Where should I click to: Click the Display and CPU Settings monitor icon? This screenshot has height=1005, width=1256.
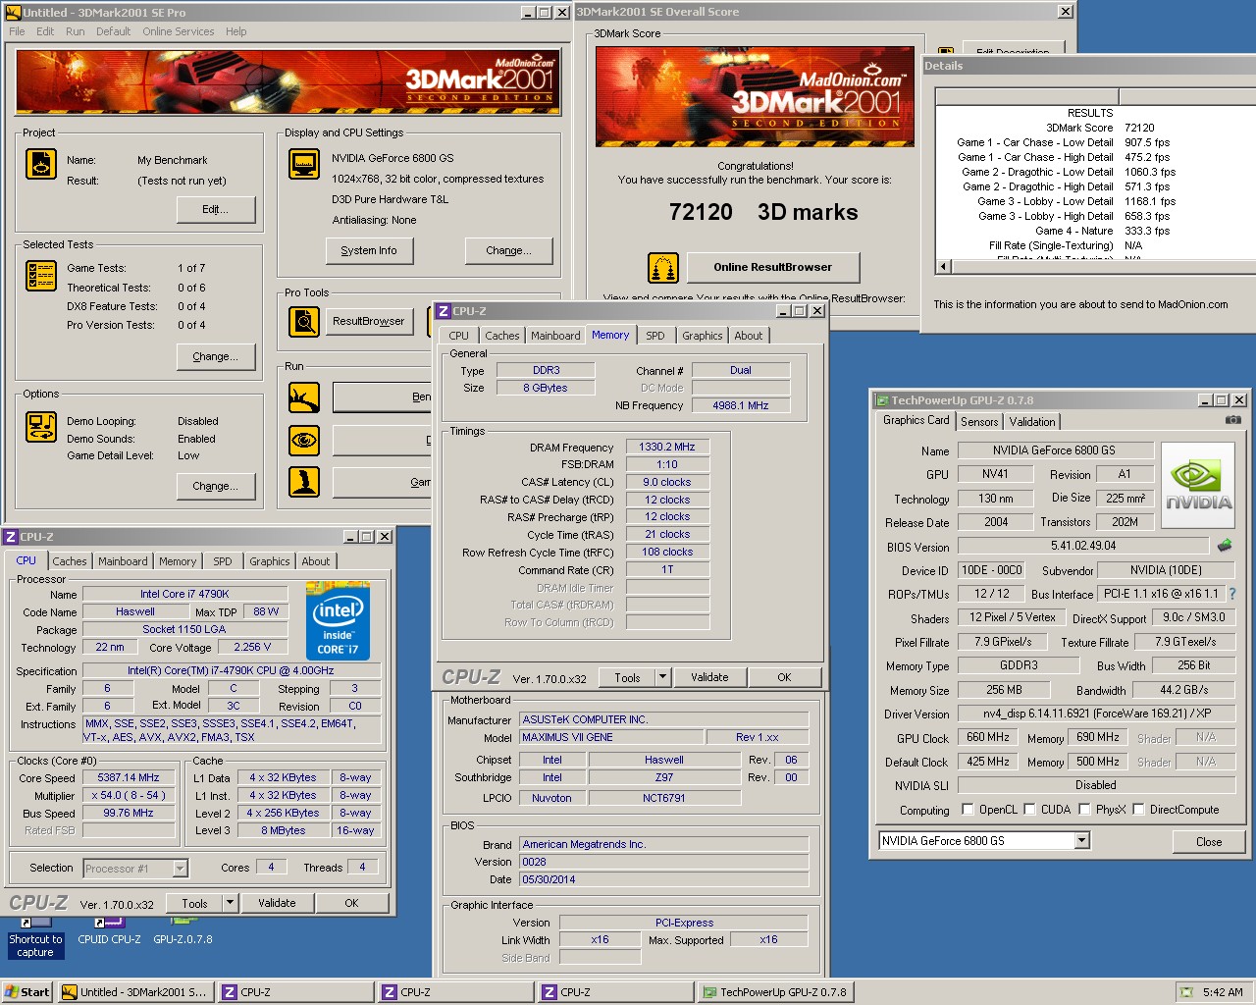click(x=304, y=164)
